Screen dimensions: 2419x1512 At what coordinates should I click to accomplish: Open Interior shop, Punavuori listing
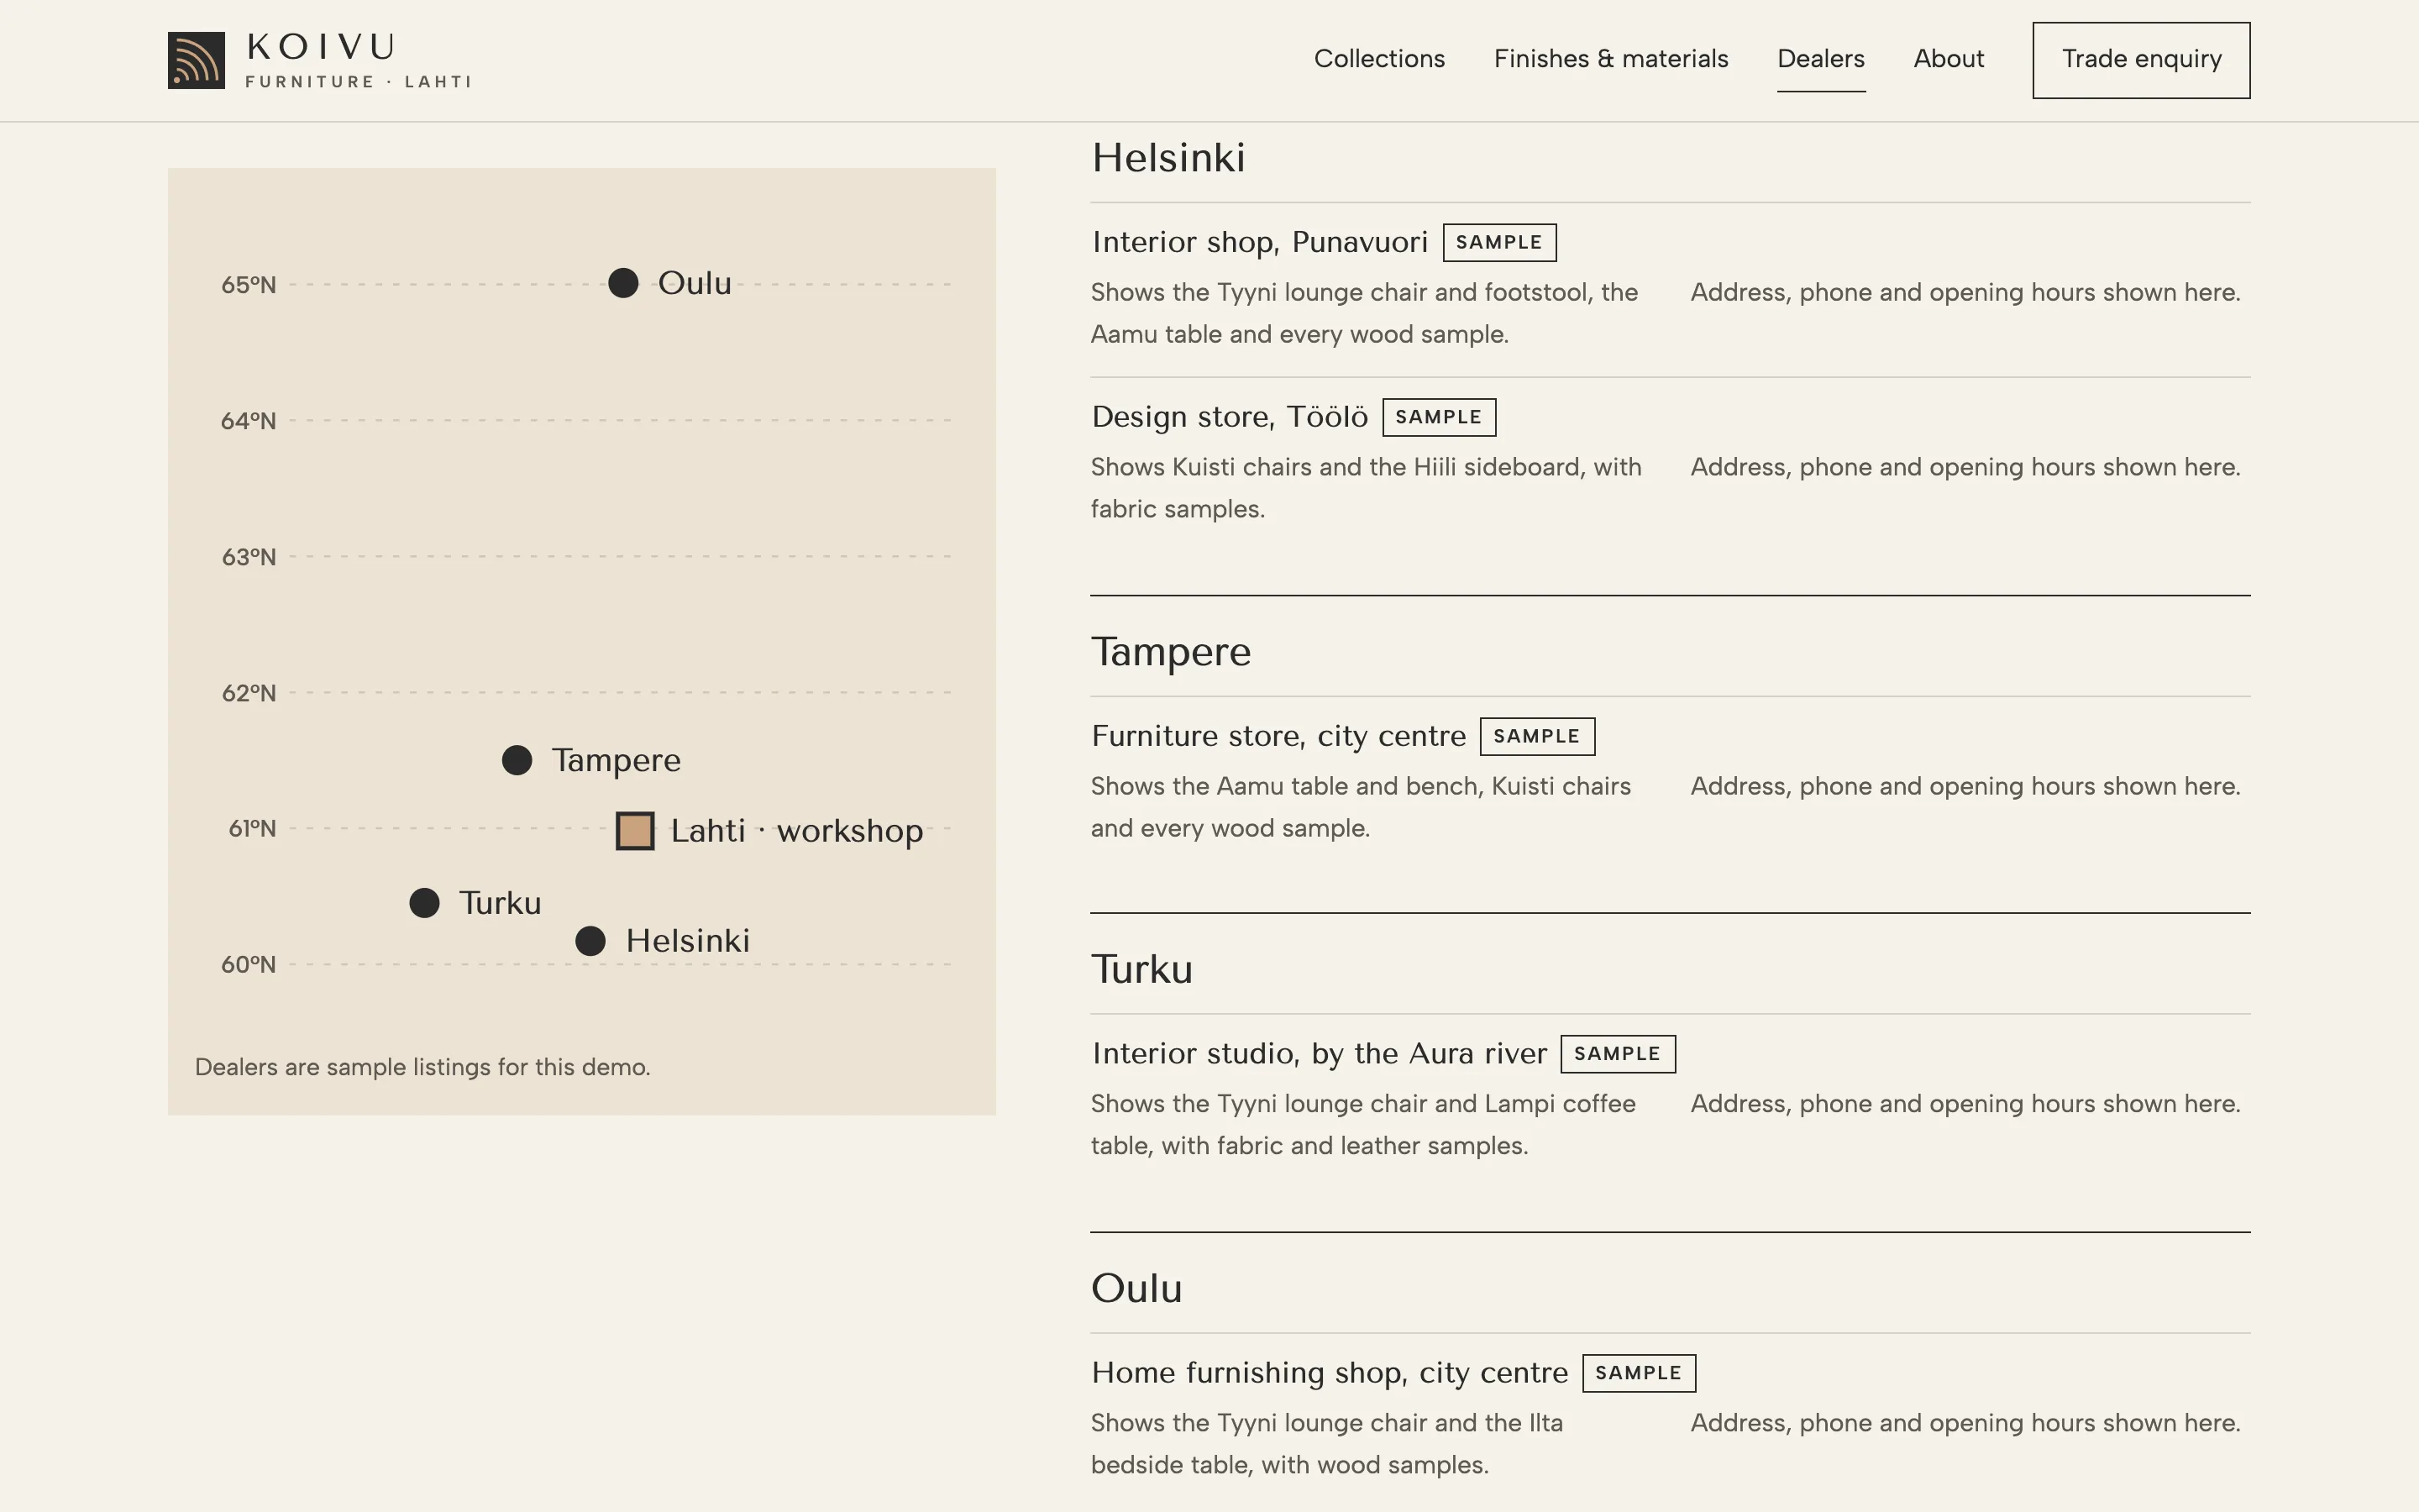click(1260, 242)
